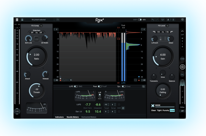Screen dimensions: 206x136
Task: Click the Gain knob showing 4.00
Action: (x=163, y=56)
